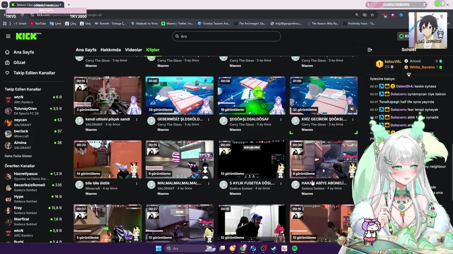Open the Berserk - Tortuga bookmark
453x254 pixels.
click(110, 24)
